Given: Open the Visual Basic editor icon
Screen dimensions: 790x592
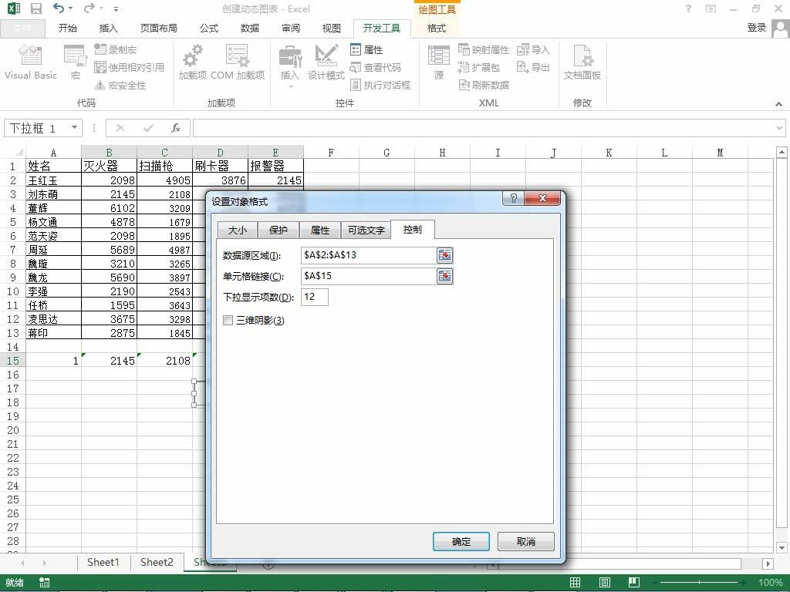Looking at the screenshot, I should 30,55.
